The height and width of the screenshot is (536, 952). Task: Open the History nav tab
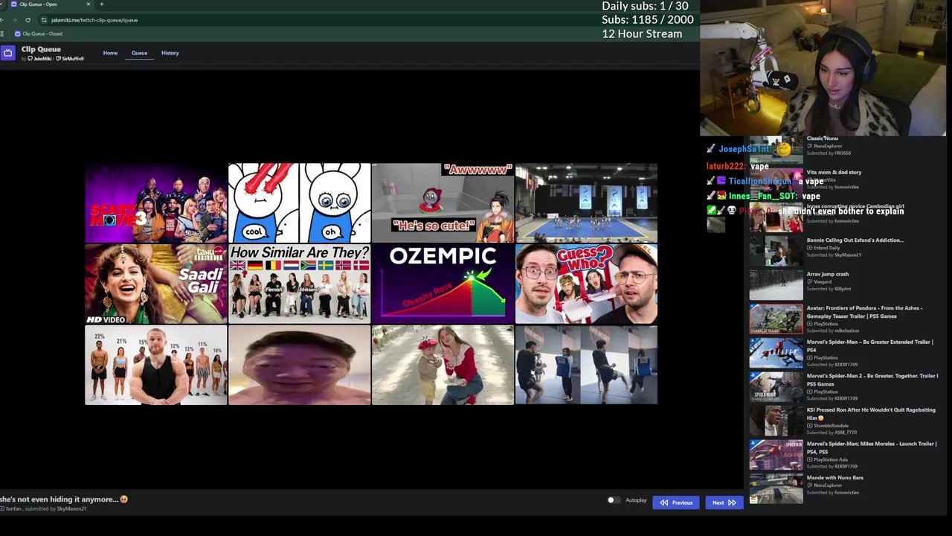click(x=170, y=53)
